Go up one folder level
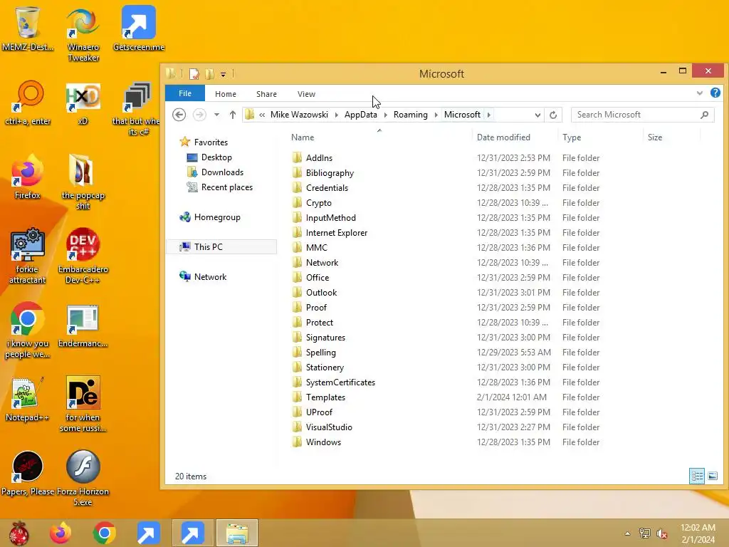The image size is (729, 547). 233,115
